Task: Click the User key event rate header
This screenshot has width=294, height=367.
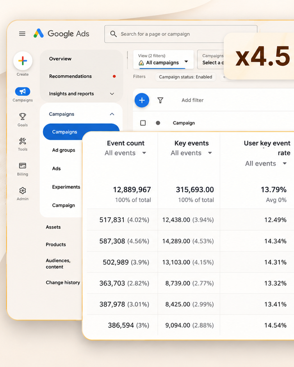Action: 267,148
